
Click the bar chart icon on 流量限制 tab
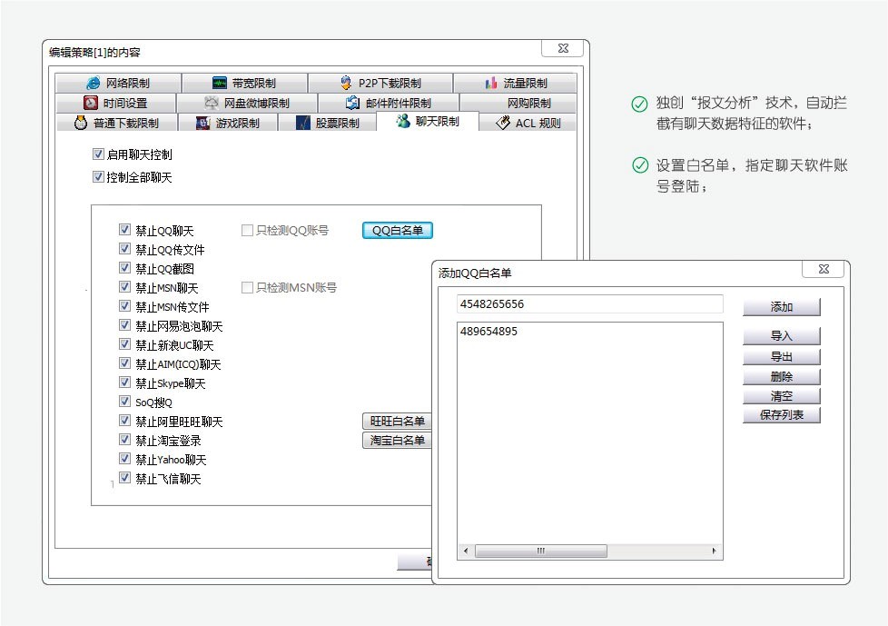[x=491, y=83]
